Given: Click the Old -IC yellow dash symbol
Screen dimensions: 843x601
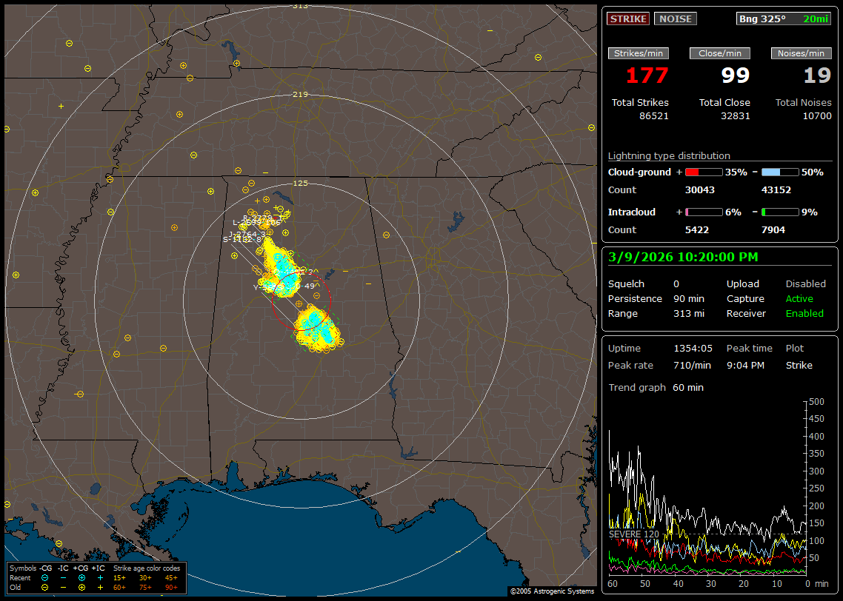Looking at the screenshot, I should point(63,587).
